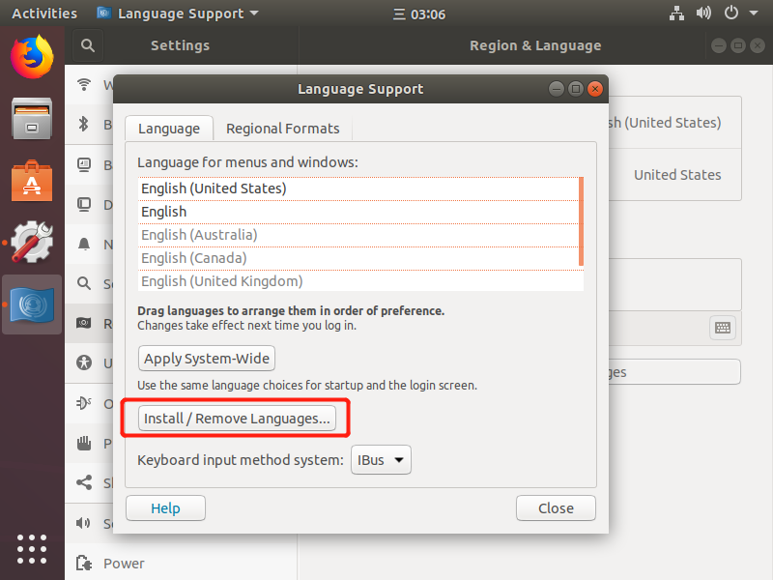
Task: Open the network status indicator
Action: [x=675, y=14]
